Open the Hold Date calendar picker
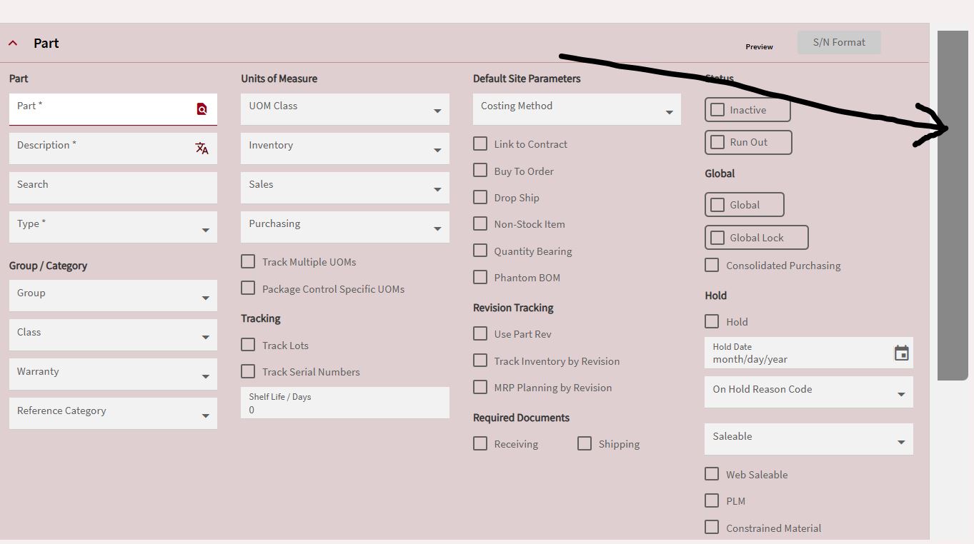The height and width of the screenshot is (544, 974). click(x=901, y=353)
